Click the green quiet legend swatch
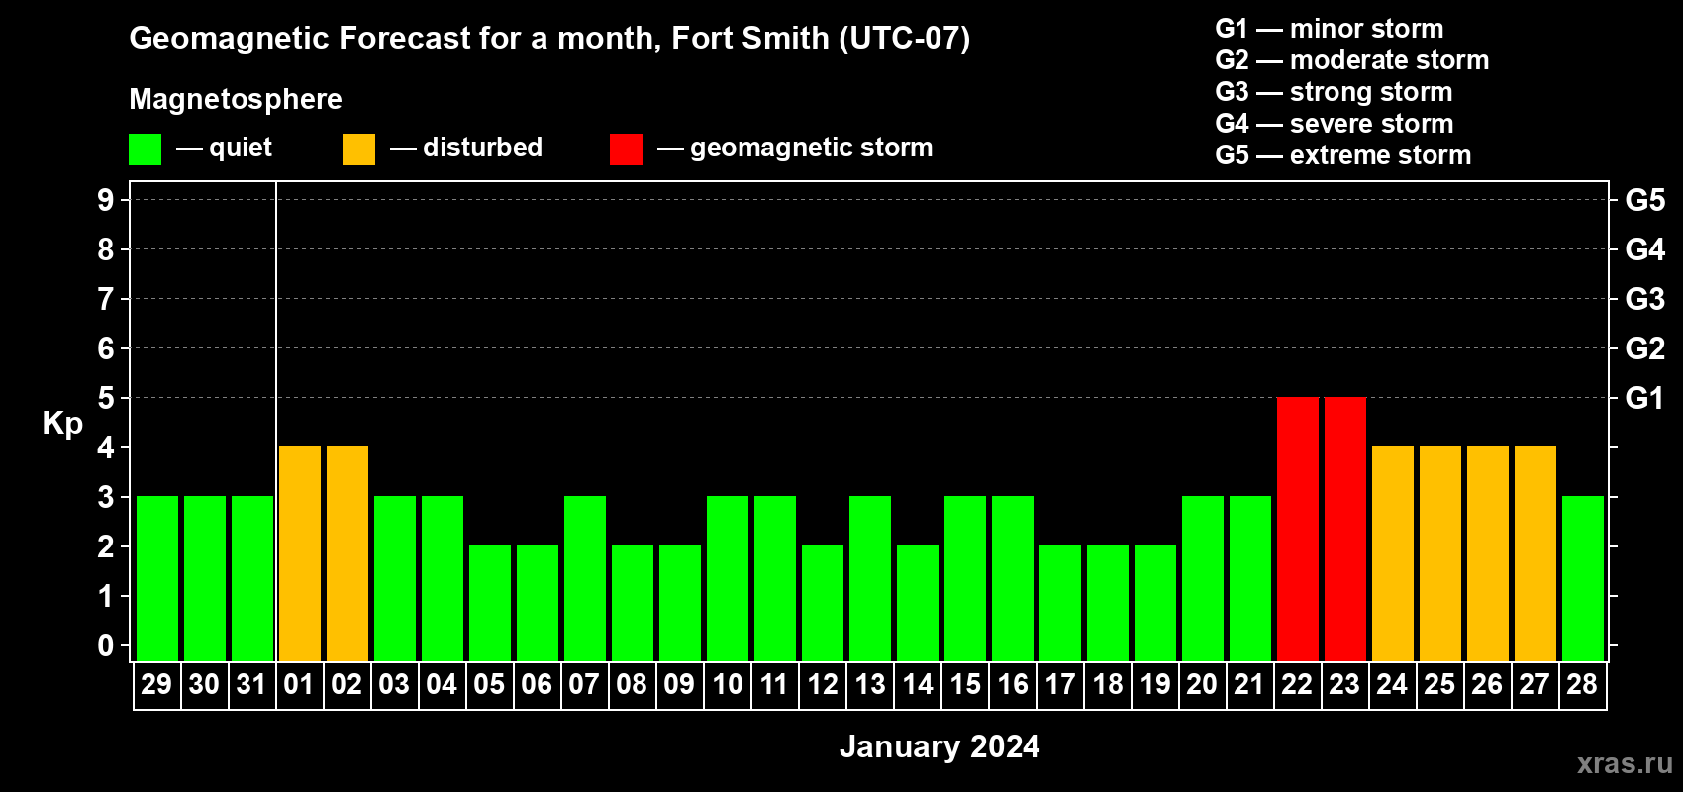This screenshot has height=792, width=1683. 145,149
